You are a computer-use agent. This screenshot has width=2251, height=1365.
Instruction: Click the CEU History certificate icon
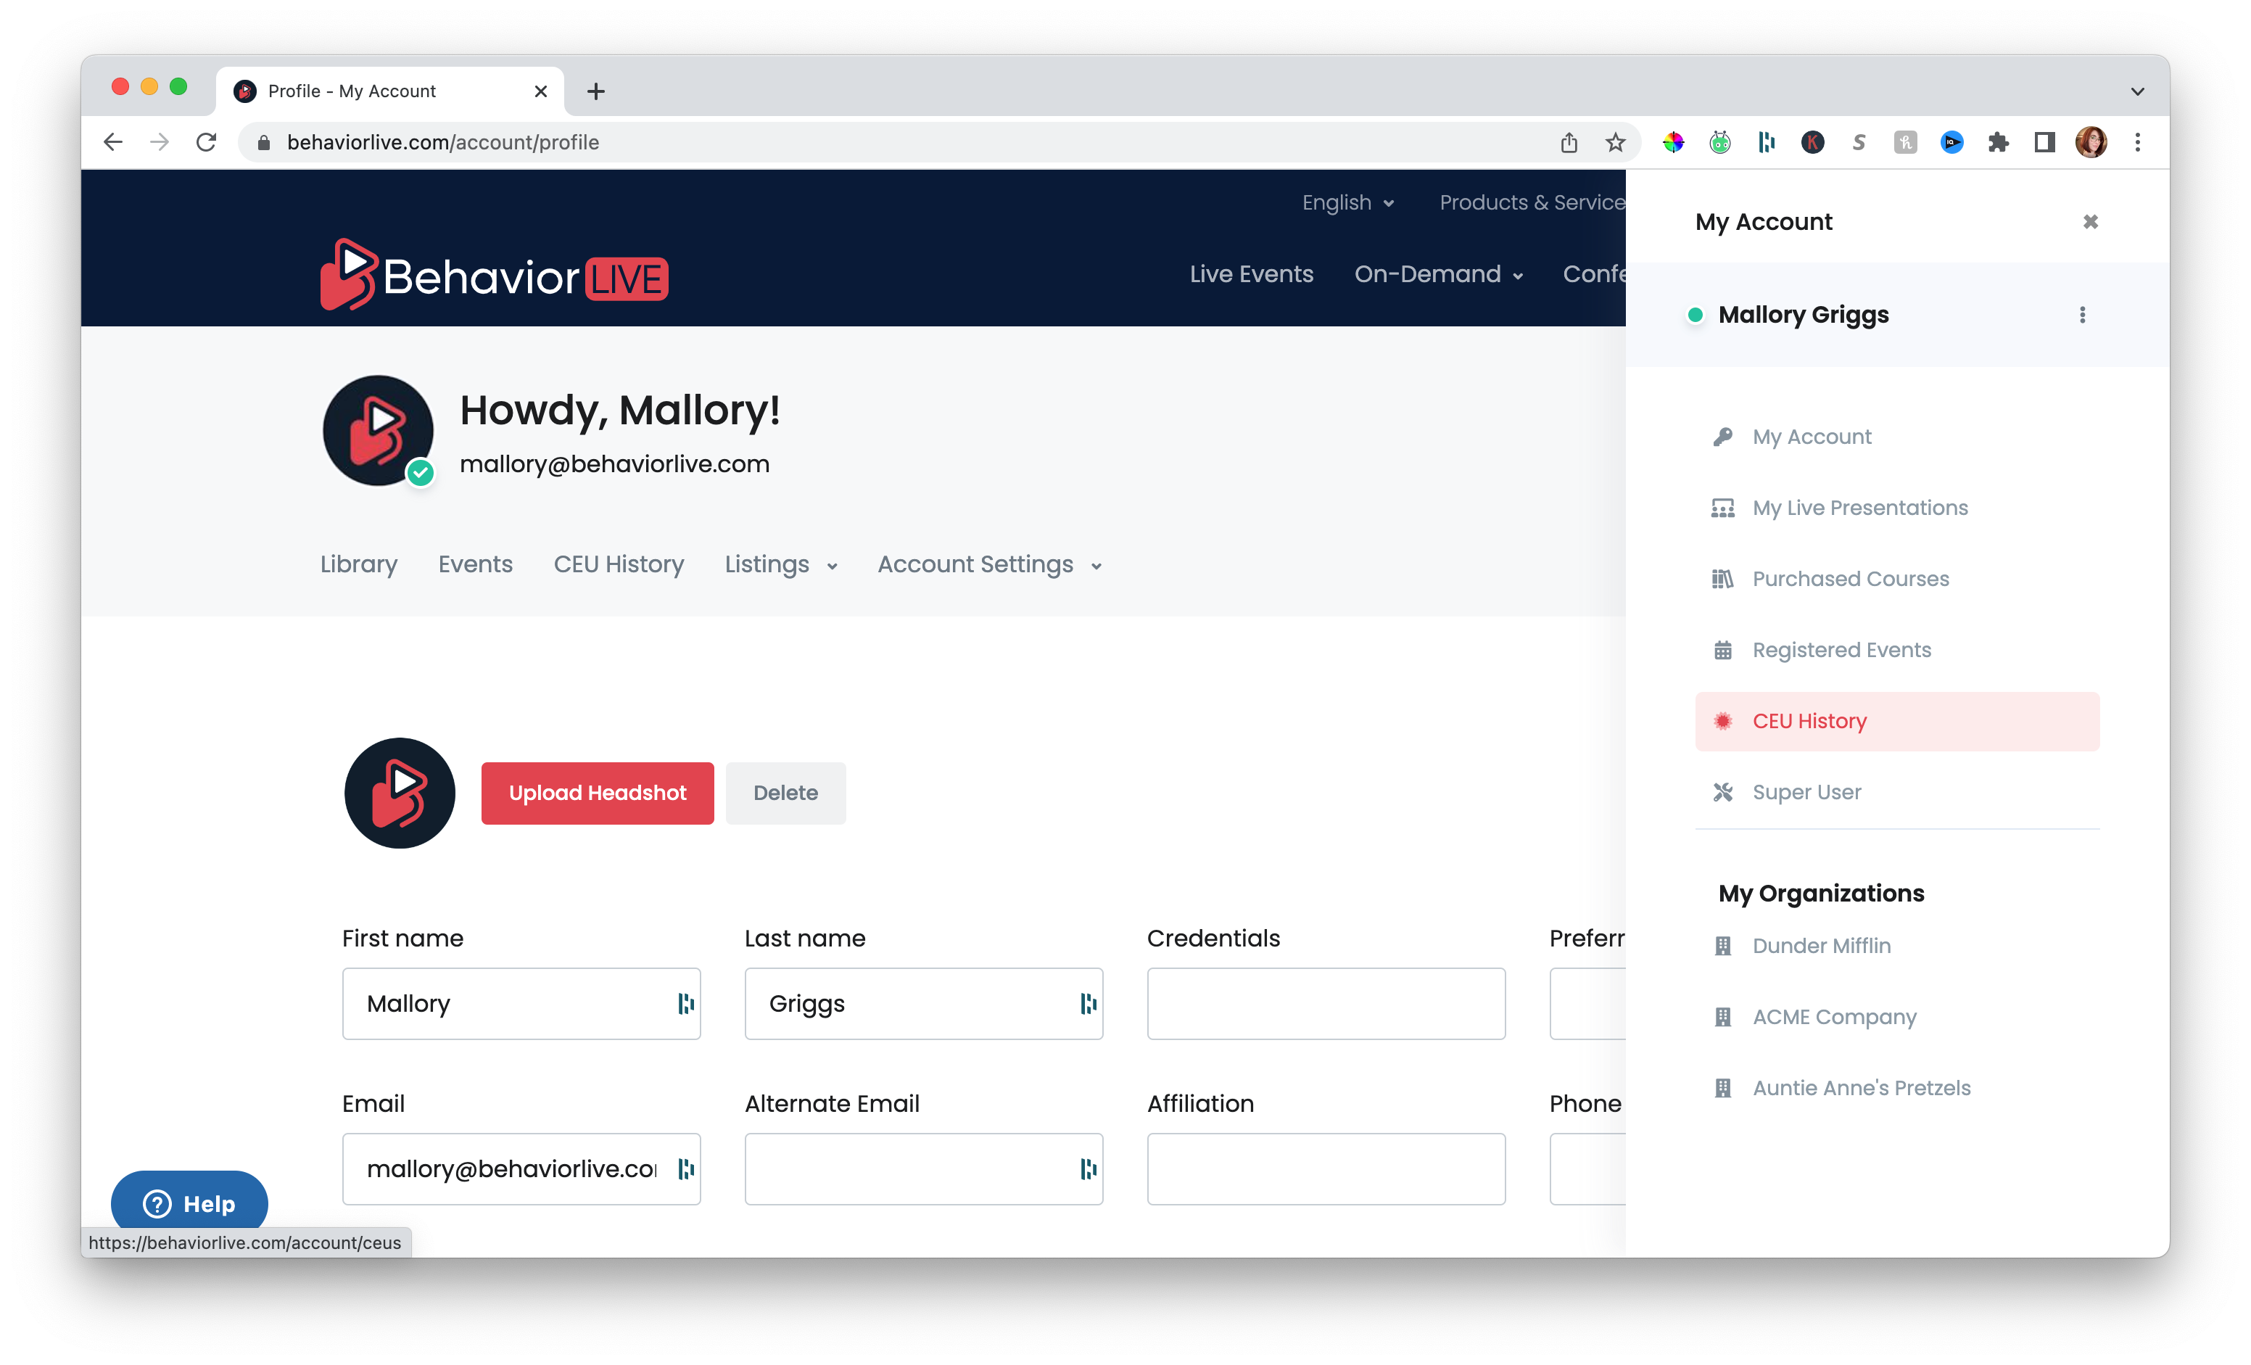1722,722
